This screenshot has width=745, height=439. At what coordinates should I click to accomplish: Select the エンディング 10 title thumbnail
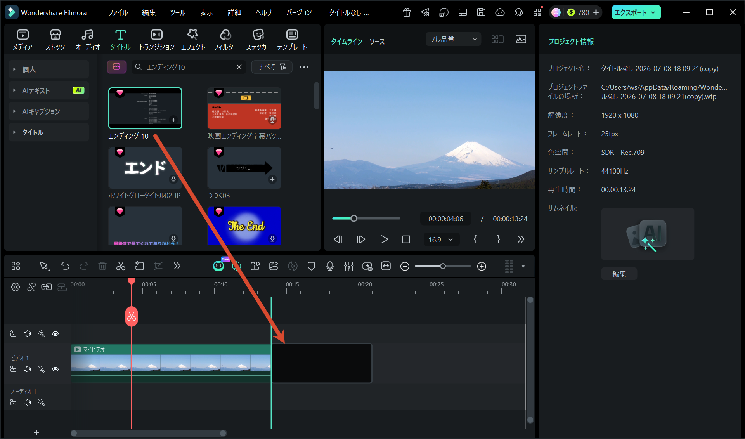click(x=145, y=108)
